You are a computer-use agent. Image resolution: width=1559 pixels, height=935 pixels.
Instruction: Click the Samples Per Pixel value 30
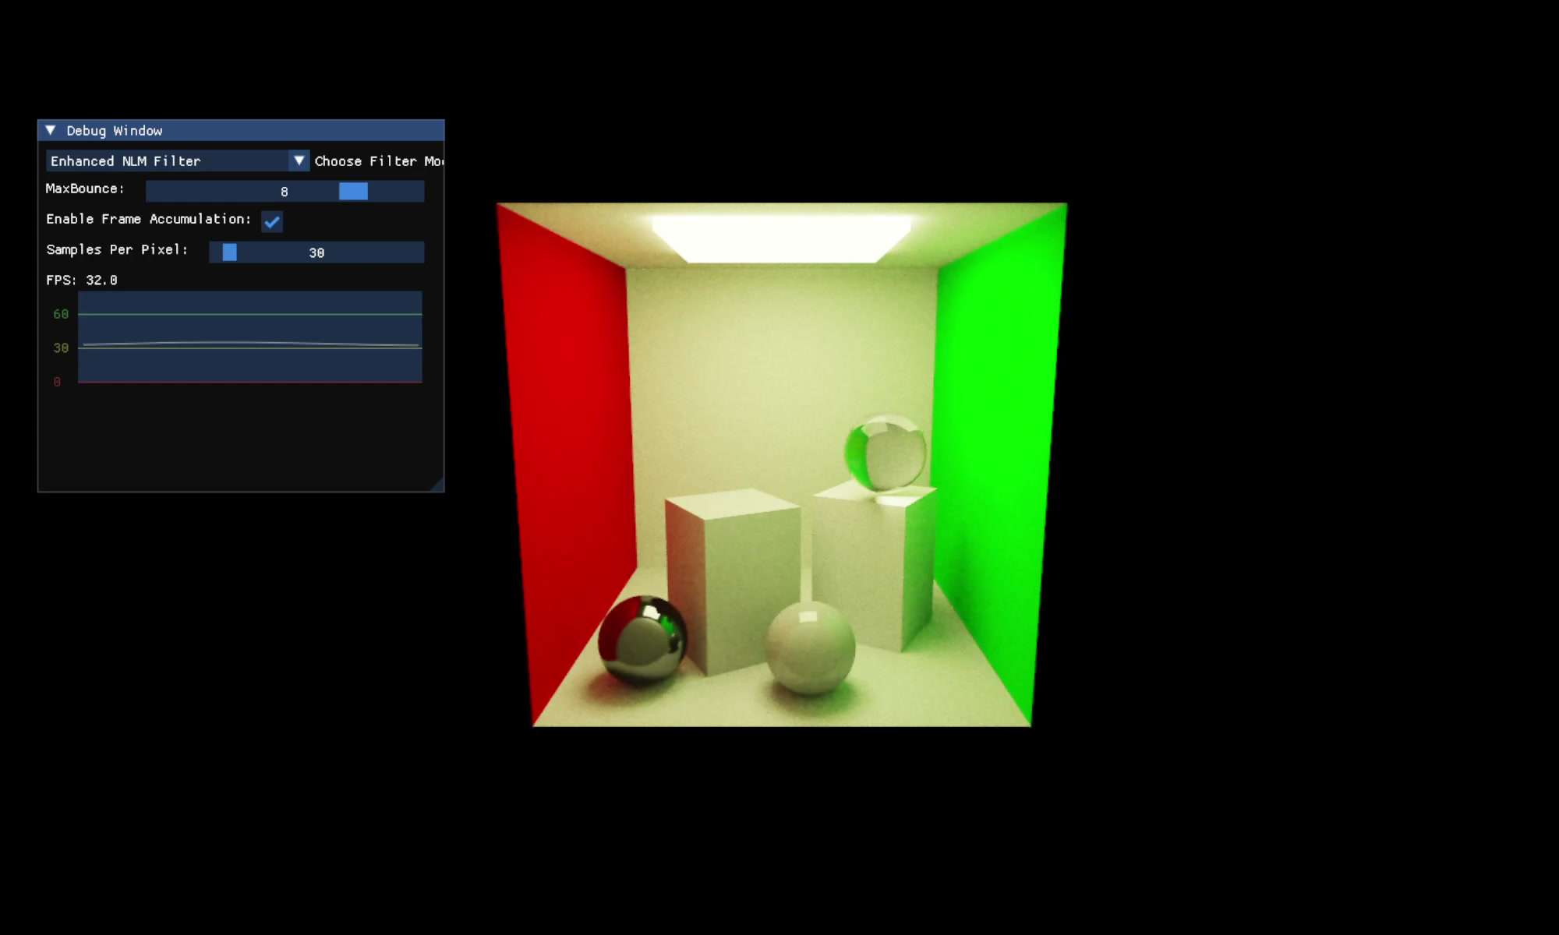pos(316,252)
